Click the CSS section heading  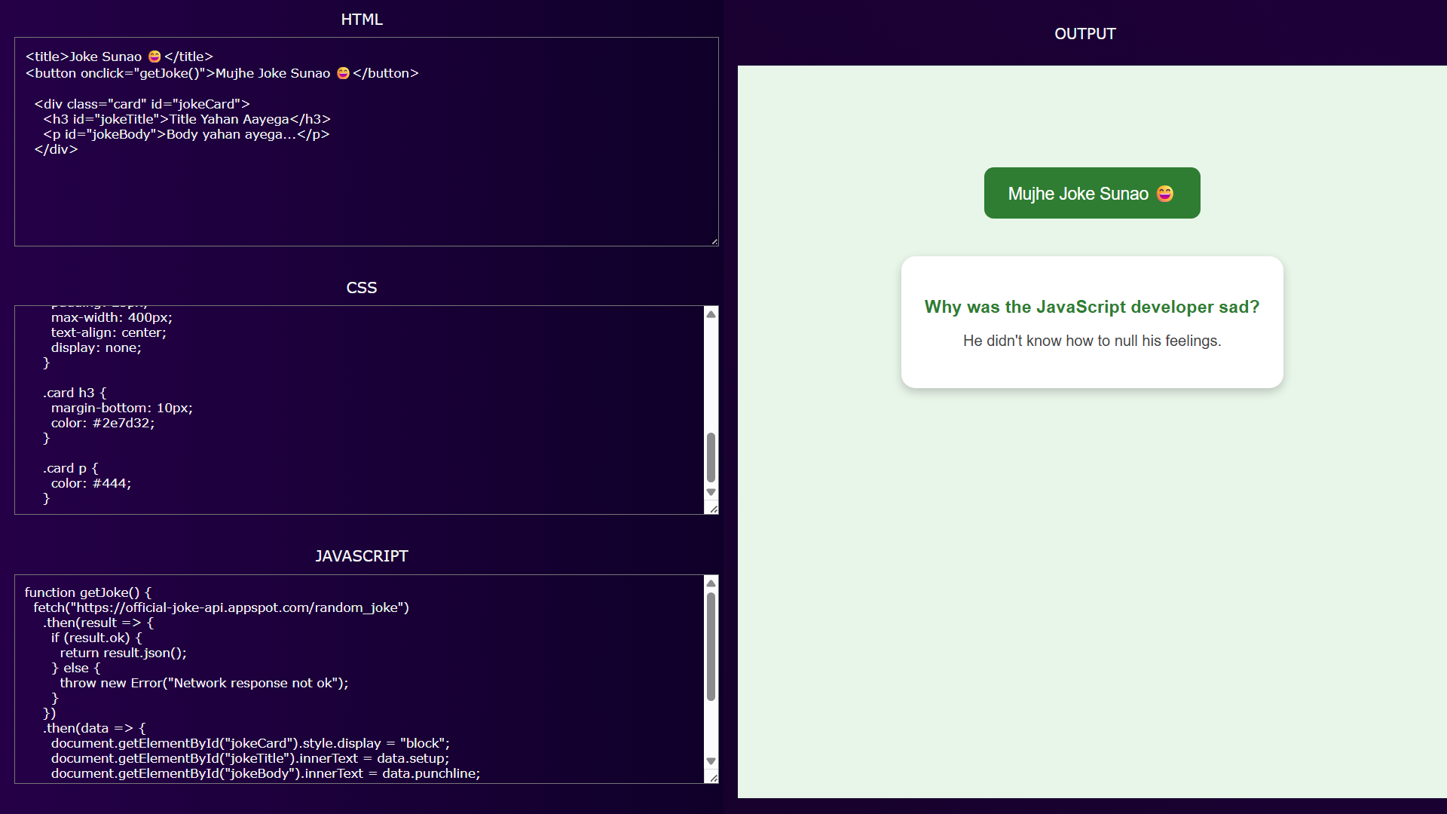[x=362, y=288]
